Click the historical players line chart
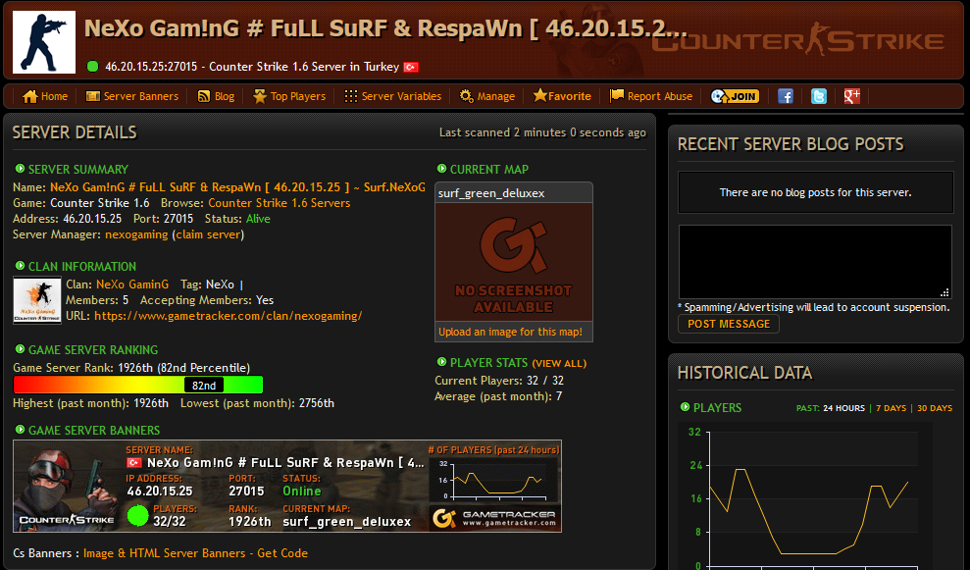The height and width of the screenshot is (570, 970). tap(807, 497)
